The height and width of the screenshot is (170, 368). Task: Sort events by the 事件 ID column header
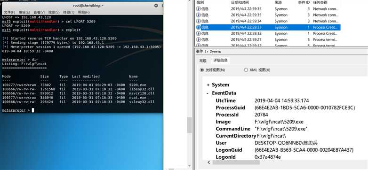pyautogui.click(x=304, y=2)
